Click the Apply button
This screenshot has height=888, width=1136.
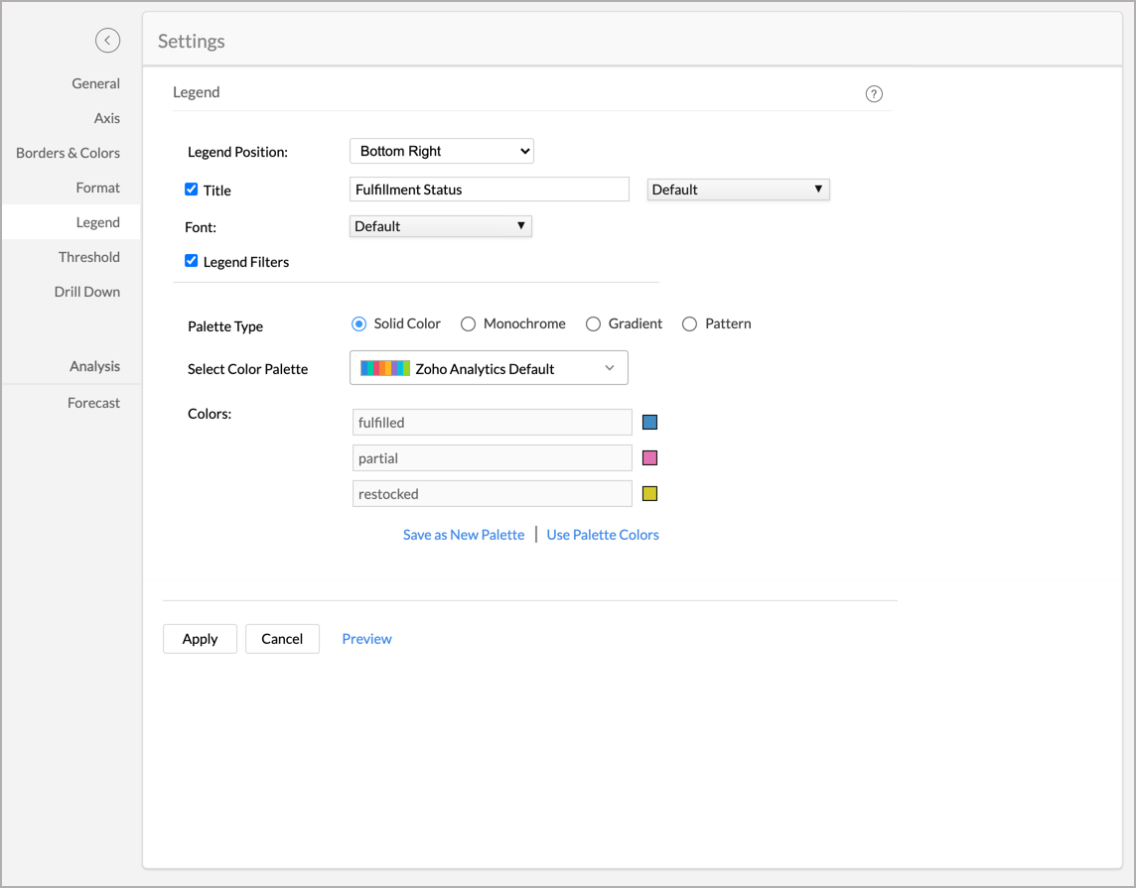(x=200, y=639)
